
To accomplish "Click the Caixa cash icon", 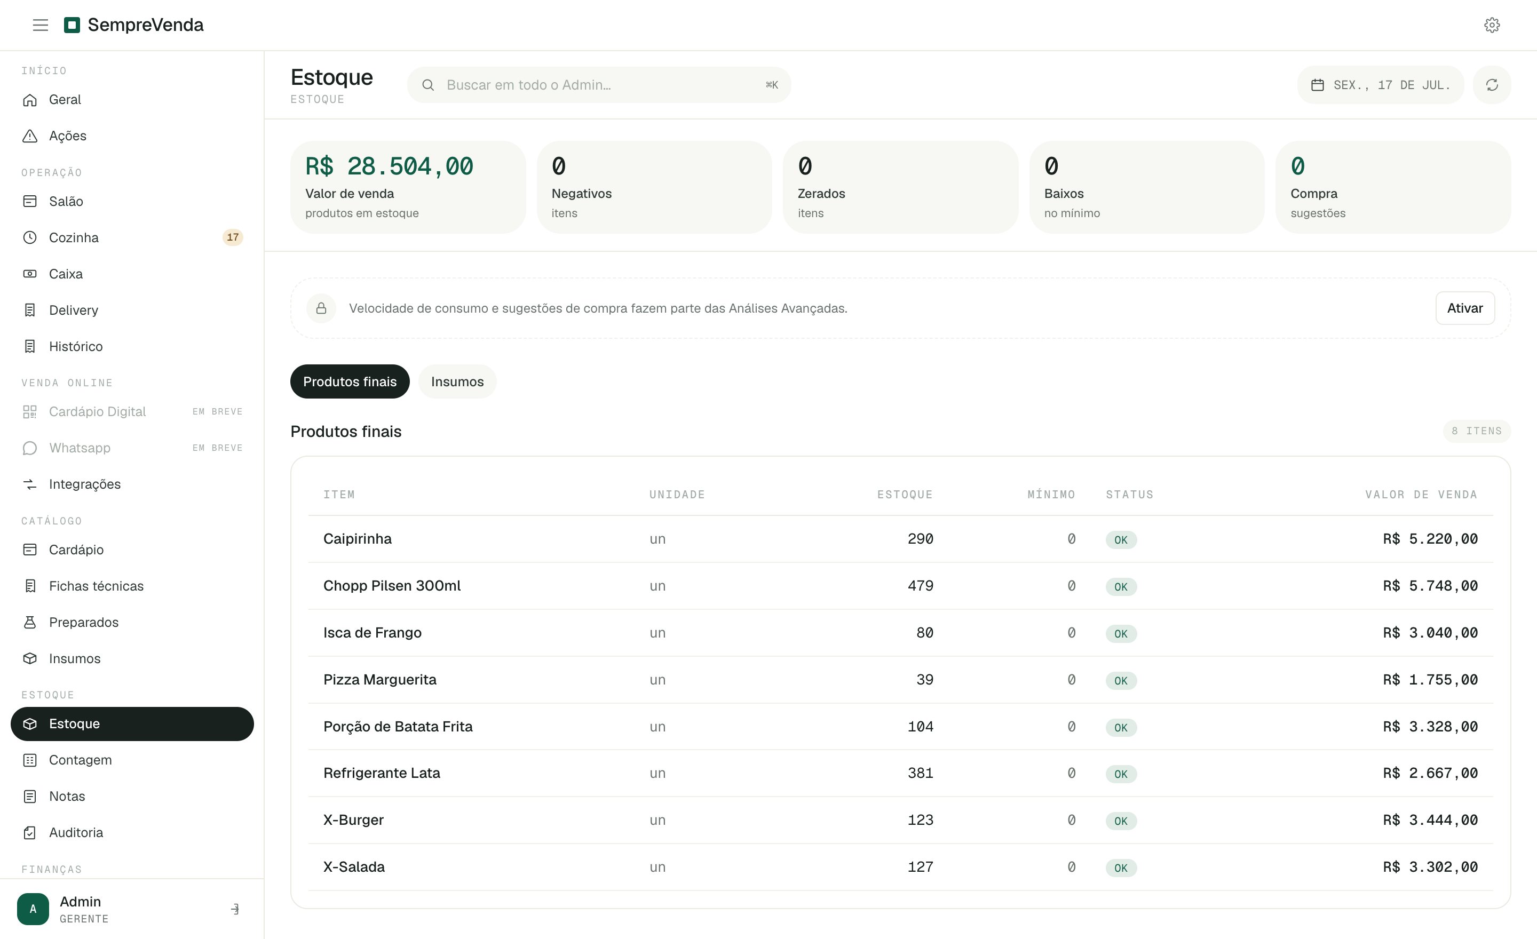I will [x=30, y=274].
